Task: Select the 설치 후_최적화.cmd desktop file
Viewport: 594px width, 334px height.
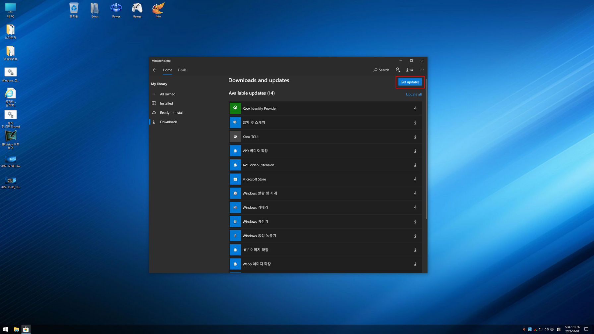Action: pyautogui.click(x=11, y=119)
